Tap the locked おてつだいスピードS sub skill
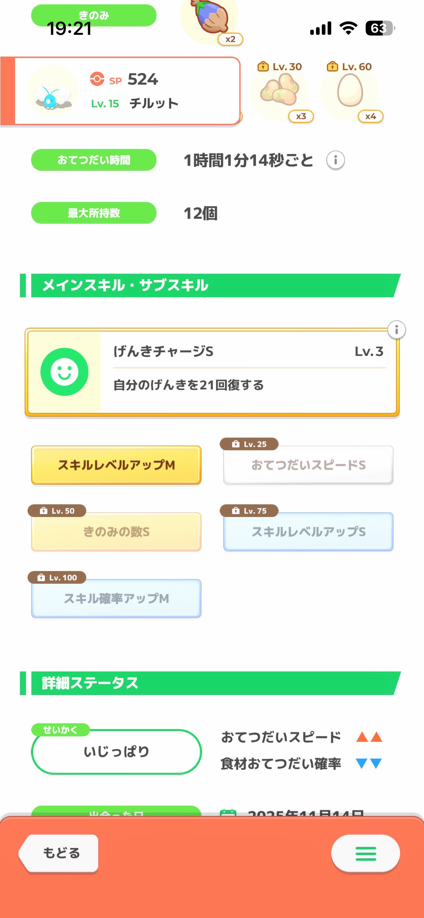The height and width of the screenshot is (918, 424). (308, 465)
